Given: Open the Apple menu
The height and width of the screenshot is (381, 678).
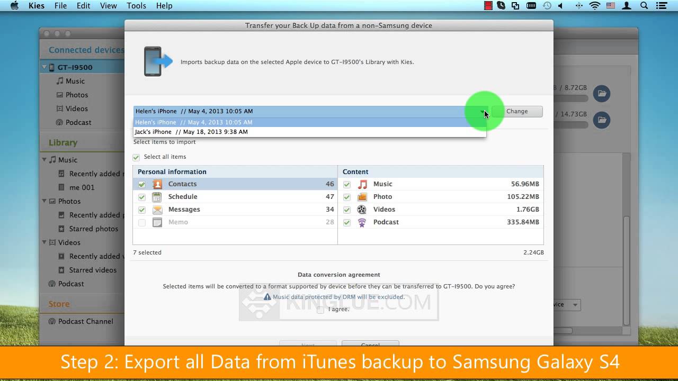Looking at the screenshot, I should coord(14,5).
